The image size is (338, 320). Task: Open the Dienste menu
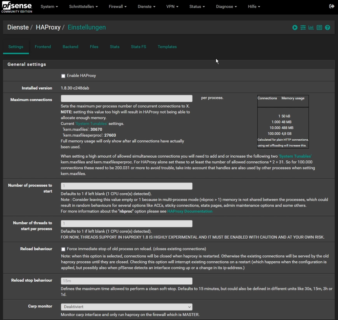coord(146,6)
